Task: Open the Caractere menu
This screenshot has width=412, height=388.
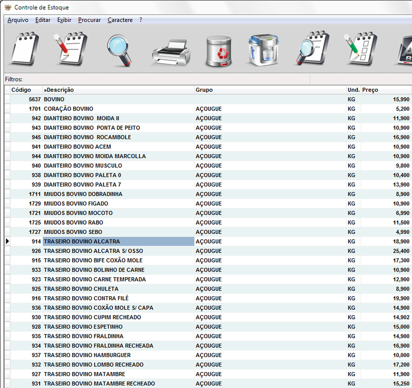Action: click(x=120, y=20)
